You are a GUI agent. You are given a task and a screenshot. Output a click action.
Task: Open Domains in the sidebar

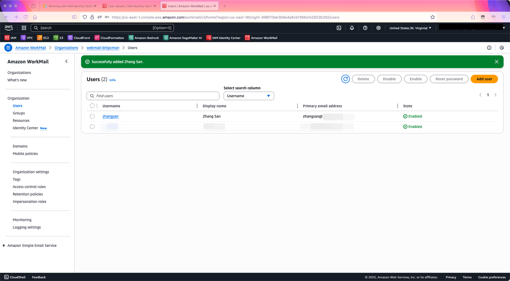point(20,146)
